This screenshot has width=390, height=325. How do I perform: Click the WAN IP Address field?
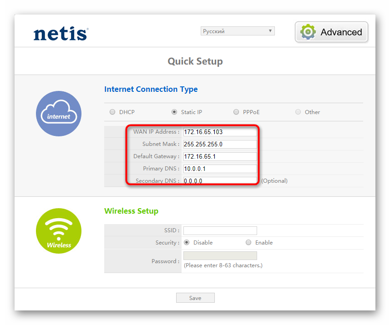tap(220, 132)
